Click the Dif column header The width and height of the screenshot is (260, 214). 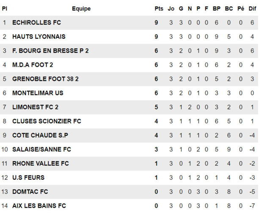click(252, 8)
